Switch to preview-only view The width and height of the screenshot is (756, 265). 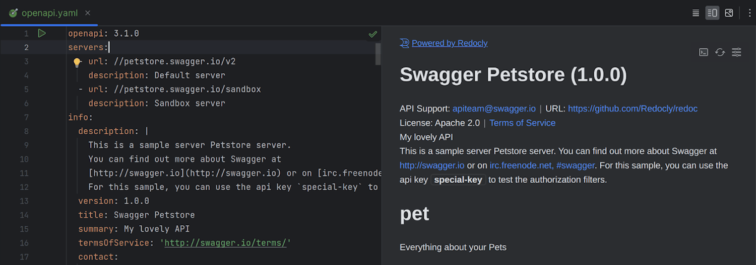[x=729, y=13]
